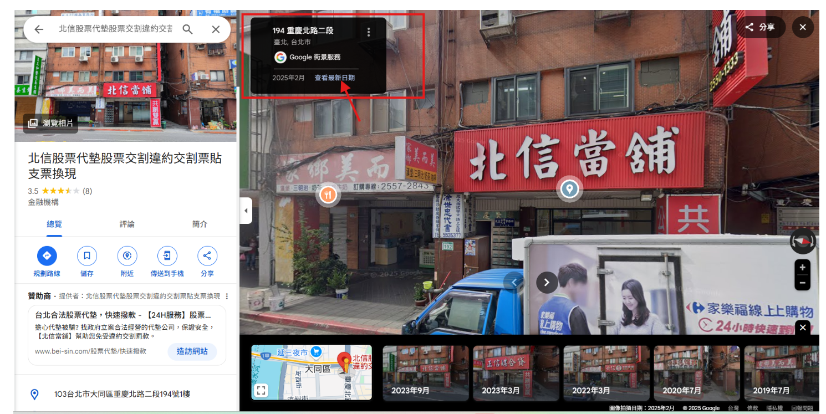Click the 附近 nearby icon
Screen dimensions: 826x414
pos(127,255)
